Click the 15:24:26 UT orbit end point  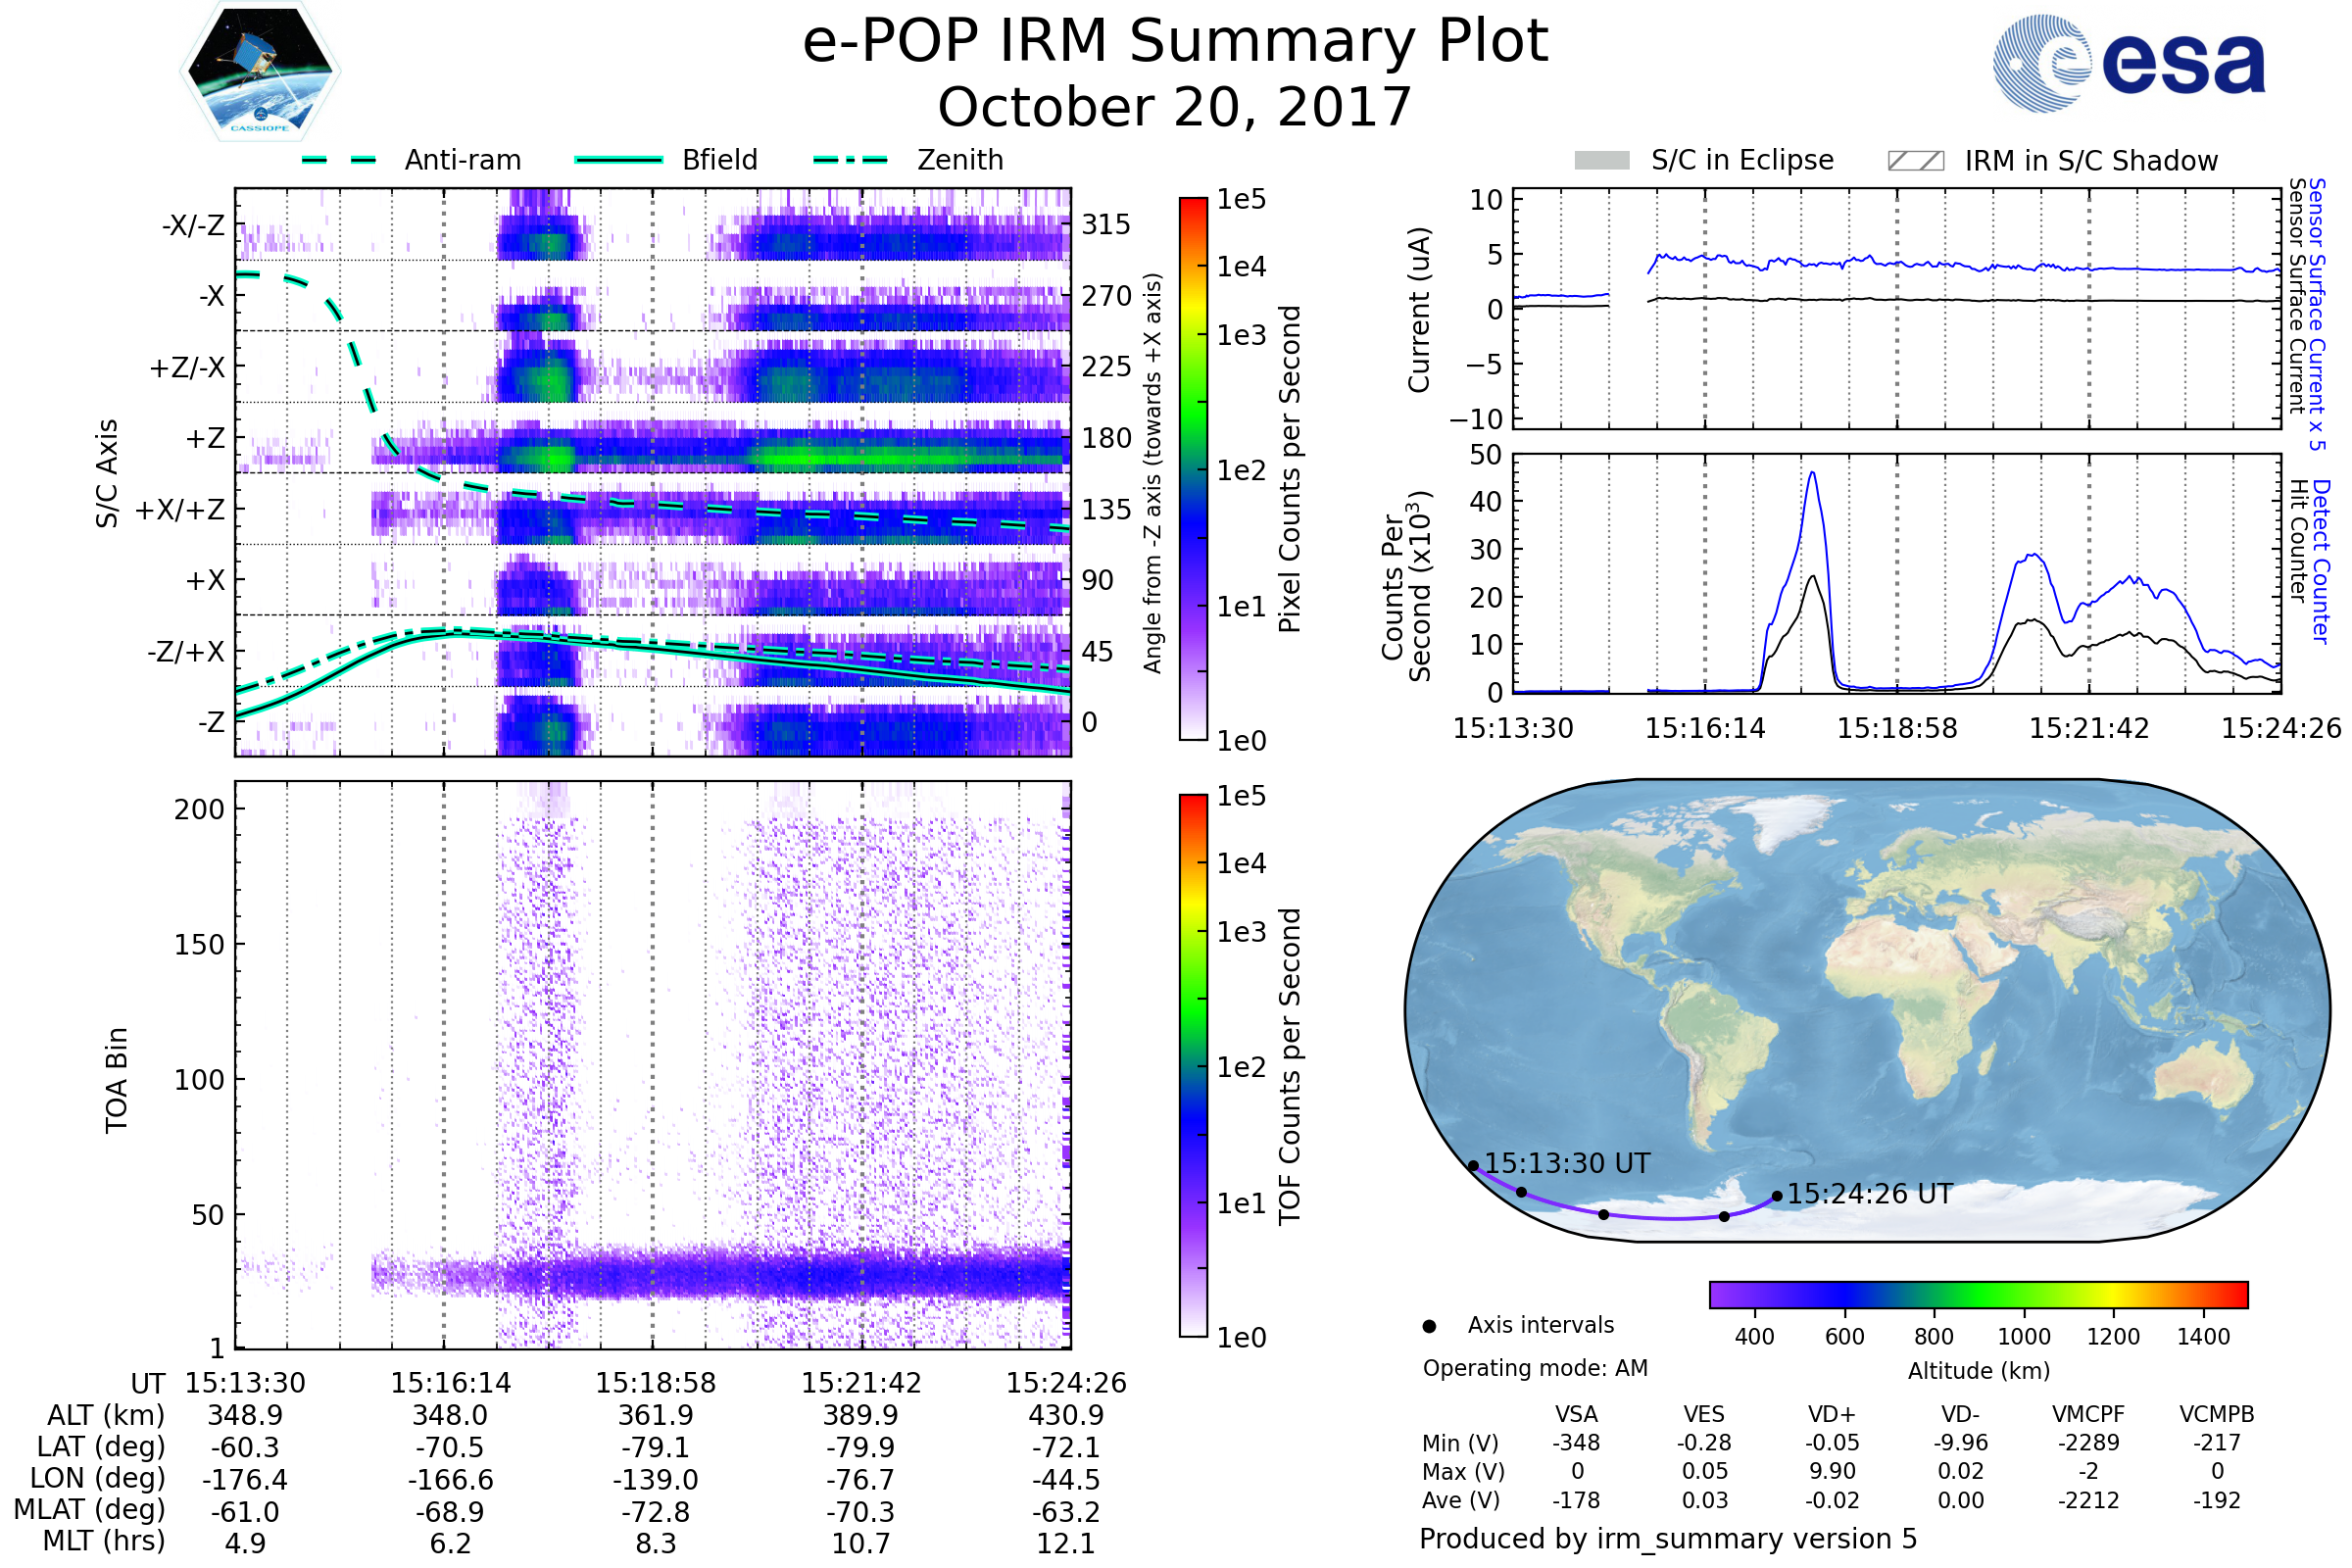point(1777,1196)
